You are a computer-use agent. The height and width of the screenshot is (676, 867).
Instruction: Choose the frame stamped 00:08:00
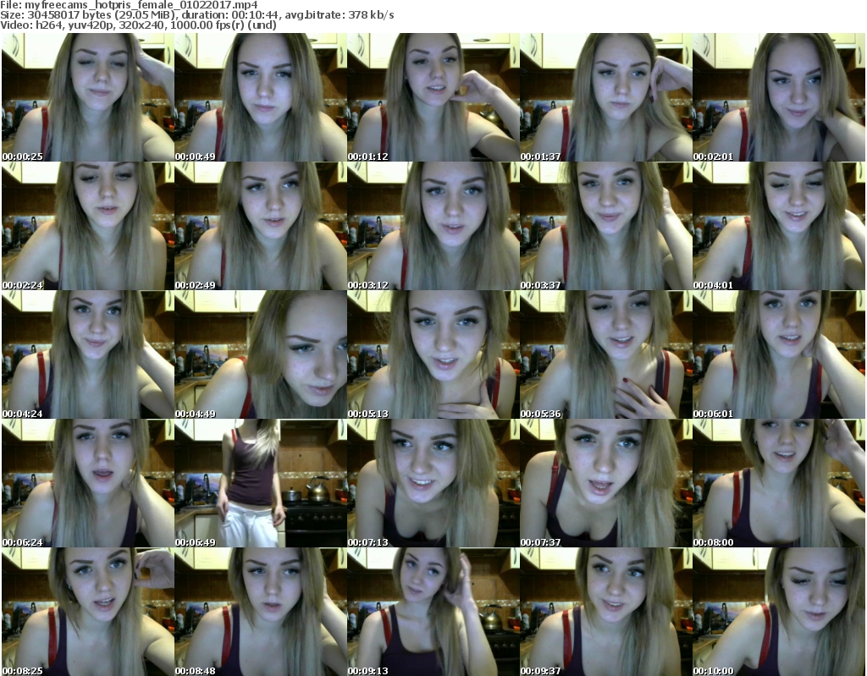pyautogui.click(x=779, y=483)
